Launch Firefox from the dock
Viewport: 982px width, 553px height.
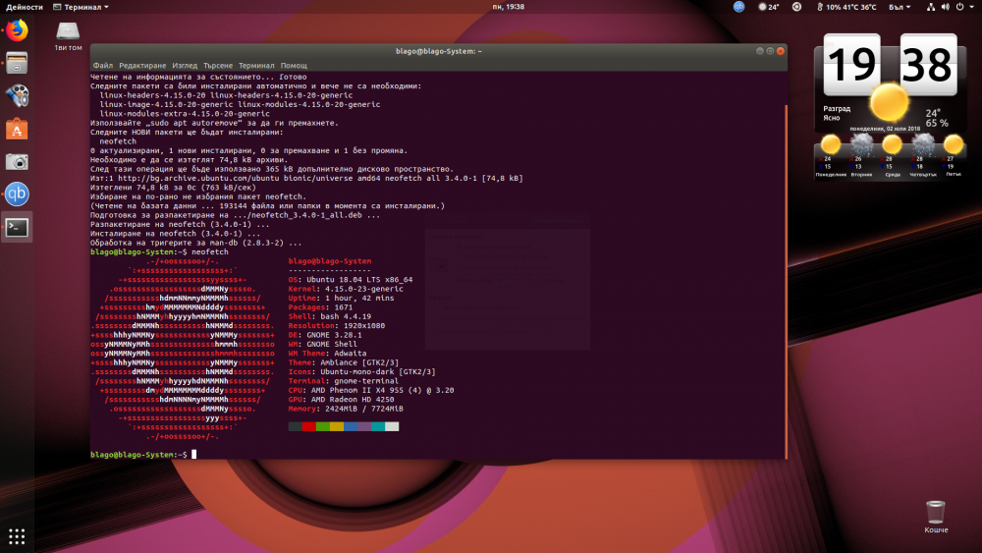(x=17, y=30)
